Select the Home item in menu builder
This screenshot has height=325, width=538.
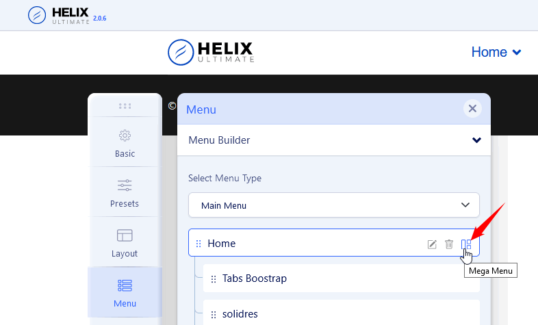tap(222, 244)
